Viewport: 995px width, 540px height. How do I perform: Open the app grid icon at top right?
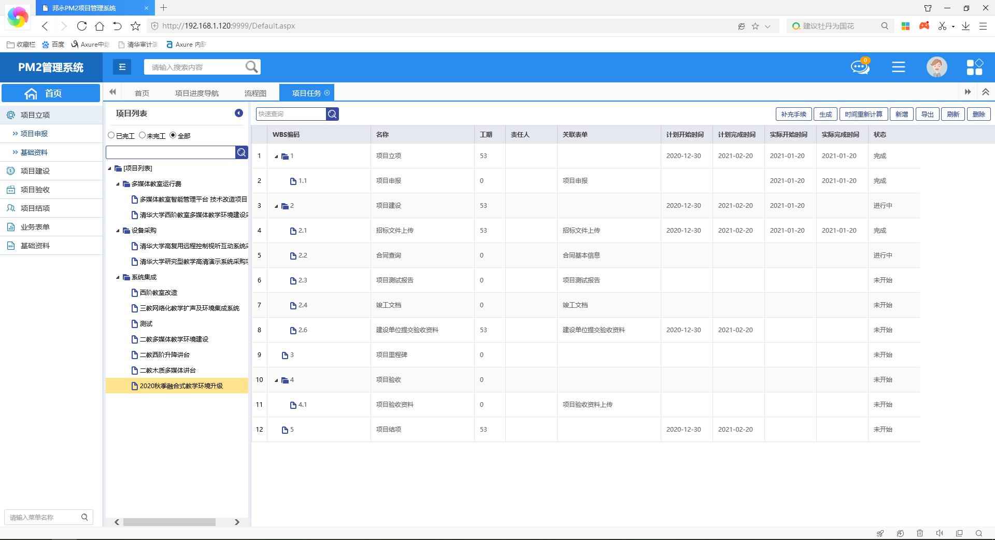[x=974, y=67]
